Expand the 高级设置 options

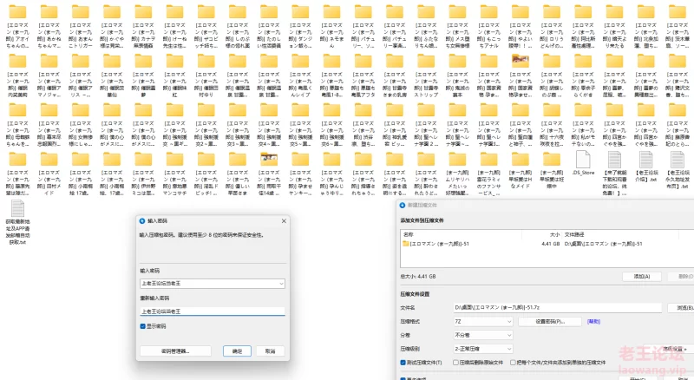tap(675, 349)
